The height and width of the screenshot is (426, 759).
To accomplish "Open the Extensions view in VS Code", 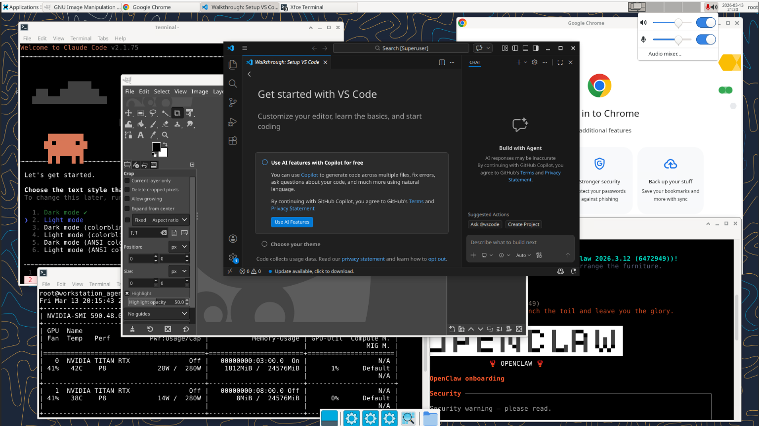I will click(233, 140).
